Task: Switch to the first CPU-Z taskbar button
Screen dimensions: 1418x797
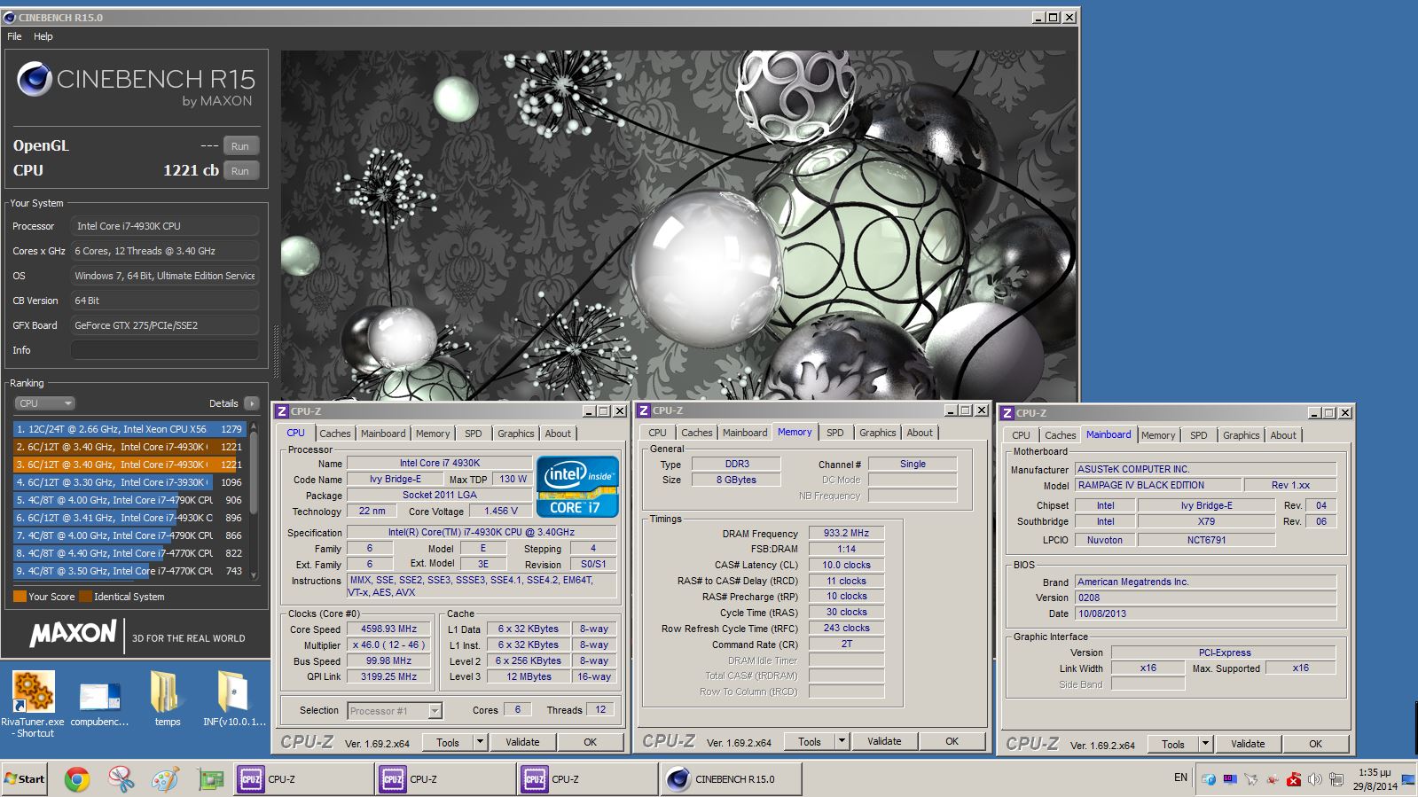Action: pyautogui.click(x=303, y=779)
